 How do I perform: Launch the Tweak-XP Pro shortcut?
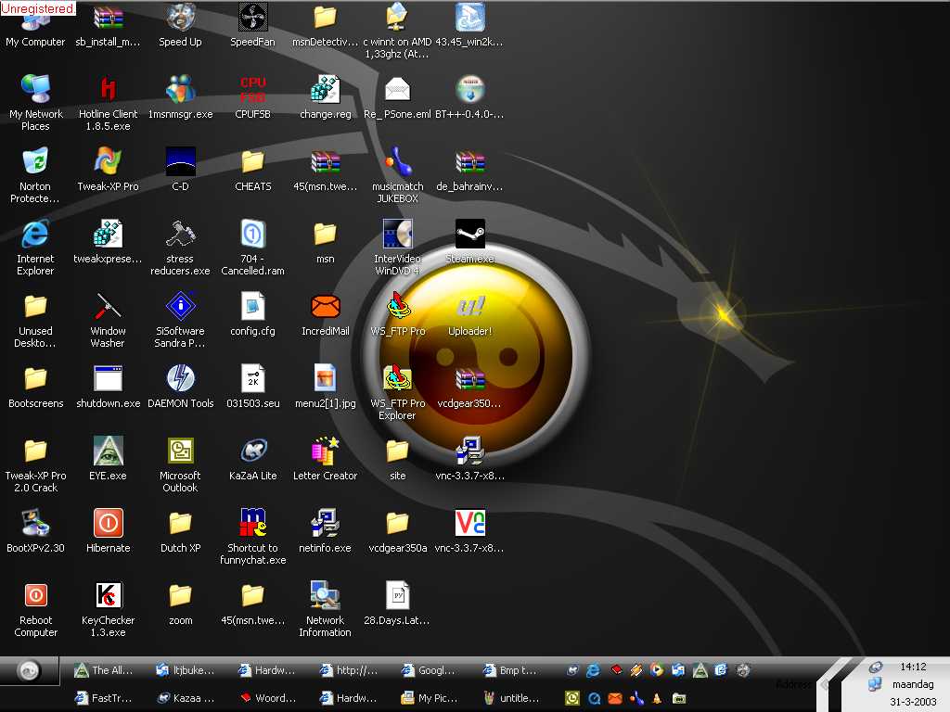108,162
